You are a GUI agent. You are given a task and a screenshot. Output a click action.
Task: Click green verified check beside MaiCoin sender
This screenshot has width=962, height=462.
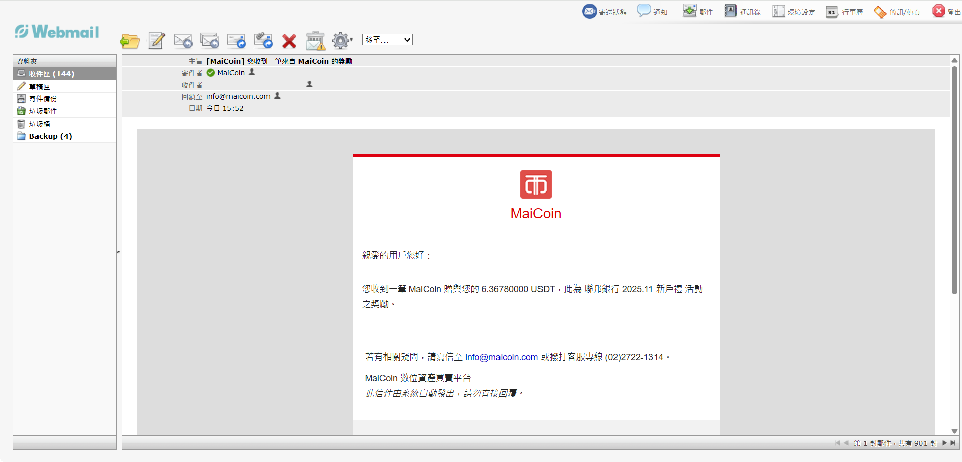coord(211,73)
